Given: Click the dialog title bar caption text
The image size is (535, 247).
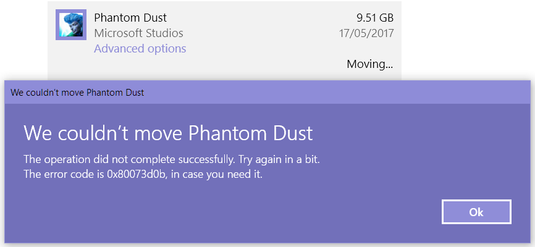Looking at the screenshot, I should [77, 93].
